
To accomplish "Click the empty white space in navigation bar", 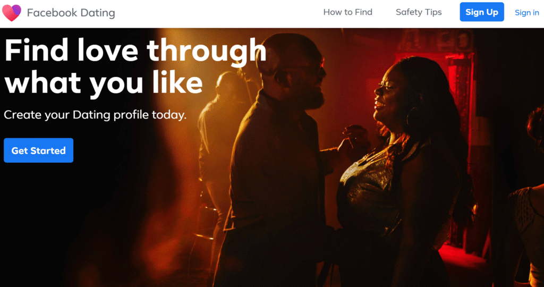I will pyautogui.click(x=218, y=13).
